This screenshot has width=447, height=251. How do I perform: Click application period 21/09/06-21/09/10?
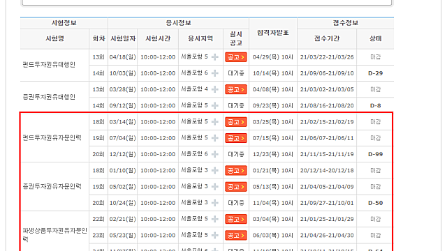coord(327,73)
